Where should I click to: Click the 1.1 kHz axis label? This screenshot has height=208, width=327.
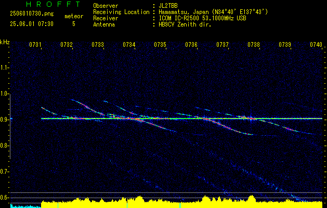point(4,68)
